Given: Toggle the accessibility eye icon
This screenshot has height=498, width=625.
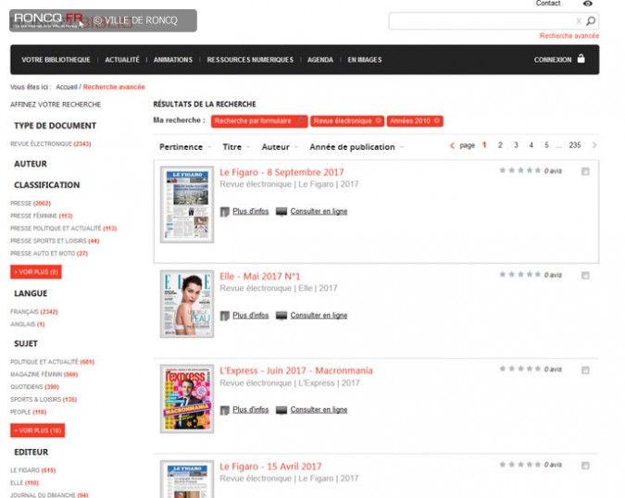Looking at the screenshot, I should point(588,4).
